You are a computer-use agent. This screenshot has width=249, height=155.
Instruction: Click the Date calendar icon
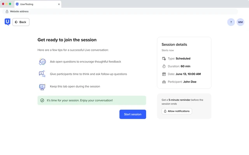point(164,74)
